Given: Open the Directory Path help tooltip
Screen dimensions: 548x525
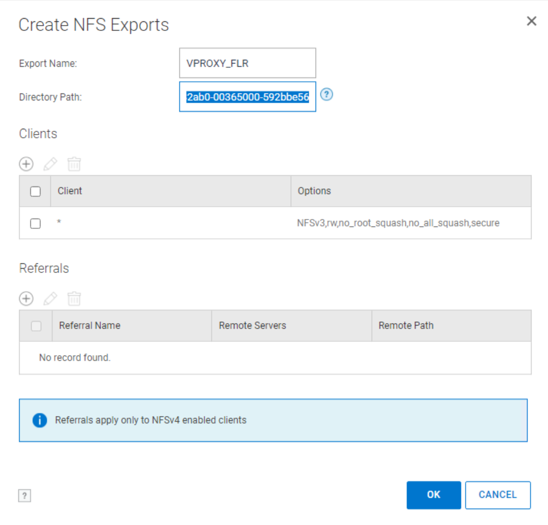Looking at the screenshot, I should click(327, 95).
